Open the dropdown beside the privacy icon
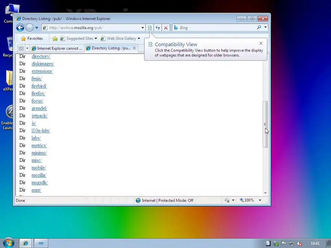This screenshot has width=331, height=248. [233, 200]
